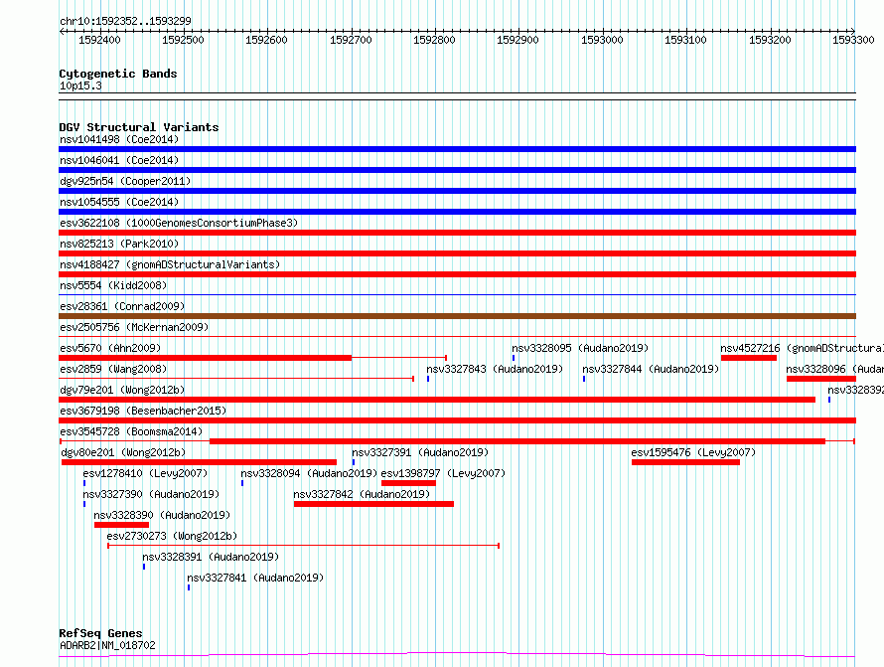
Task: Select the esv1398797 (Levy2007) red bar
Action: (x=409, y=483)
